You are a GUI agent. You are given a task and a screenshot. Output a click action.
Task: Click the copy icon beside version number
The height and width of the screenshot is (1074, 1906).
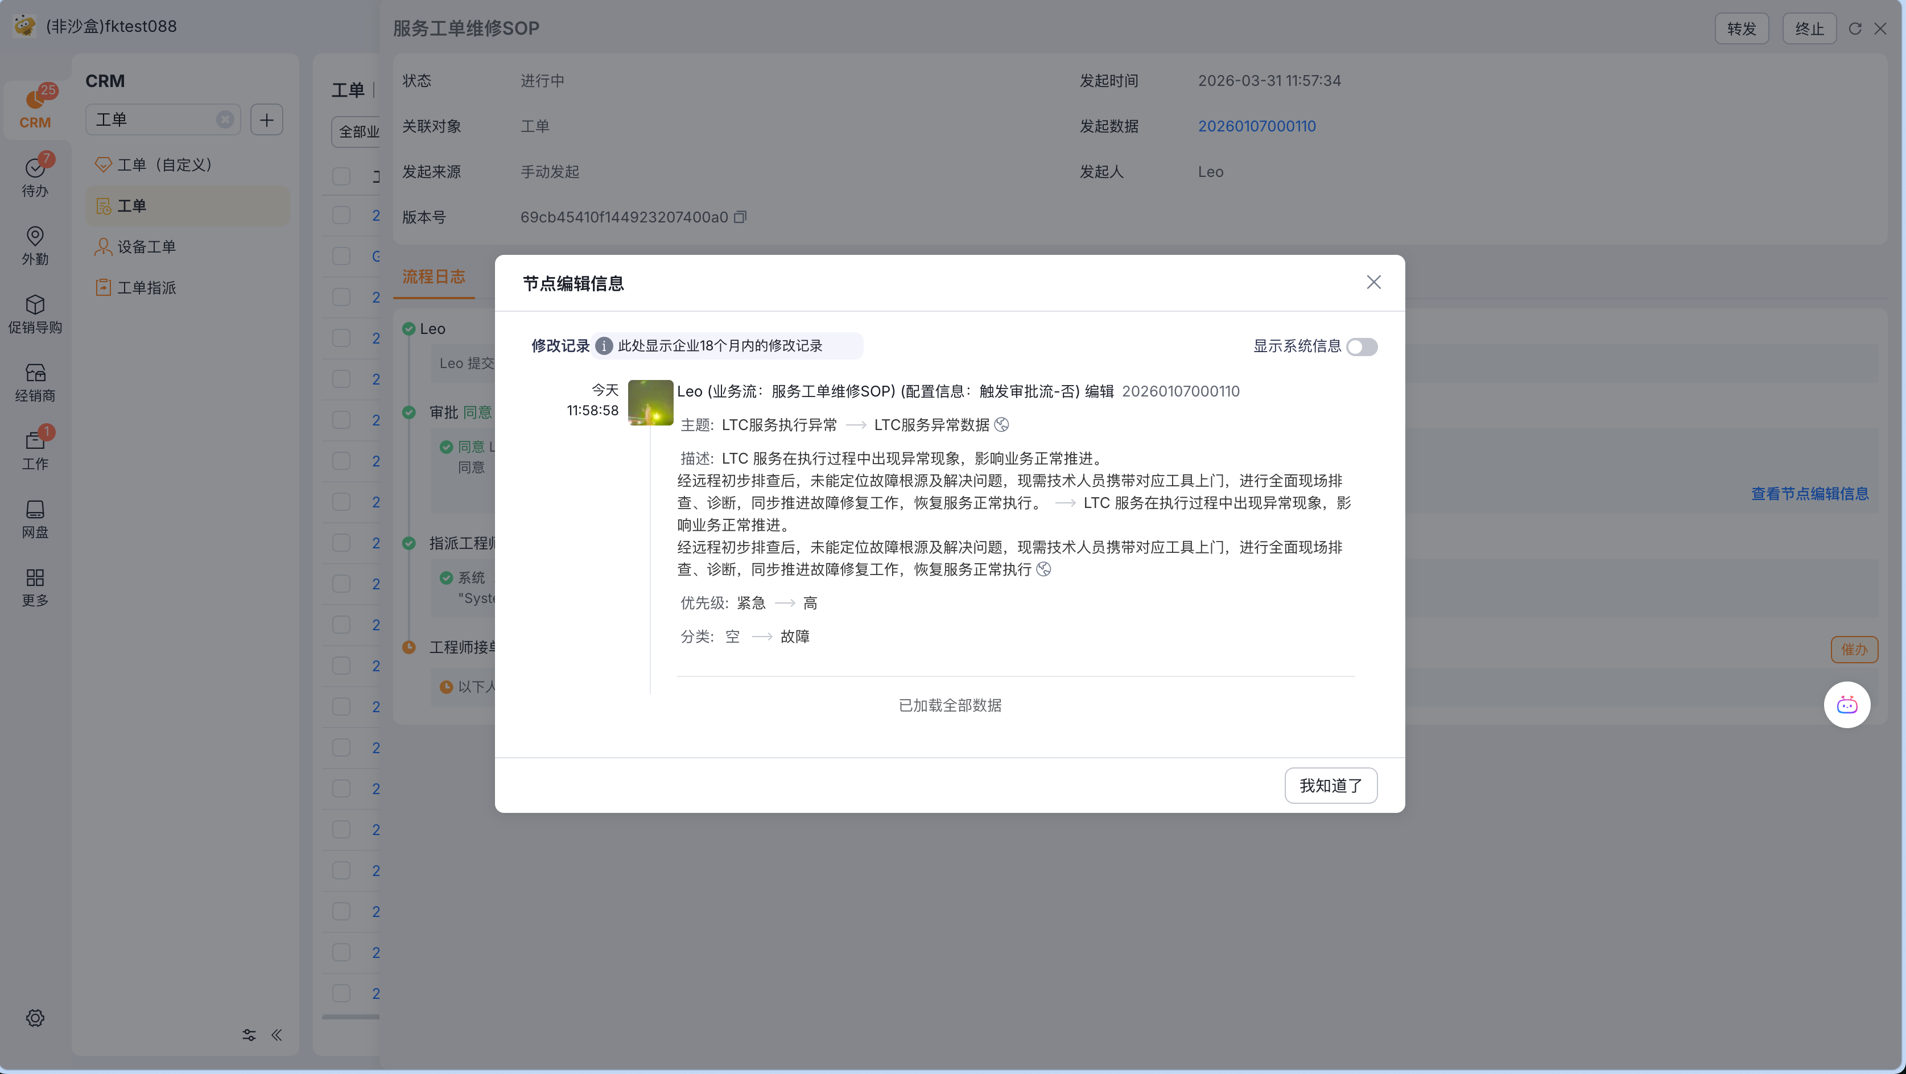tap(740, 217)
